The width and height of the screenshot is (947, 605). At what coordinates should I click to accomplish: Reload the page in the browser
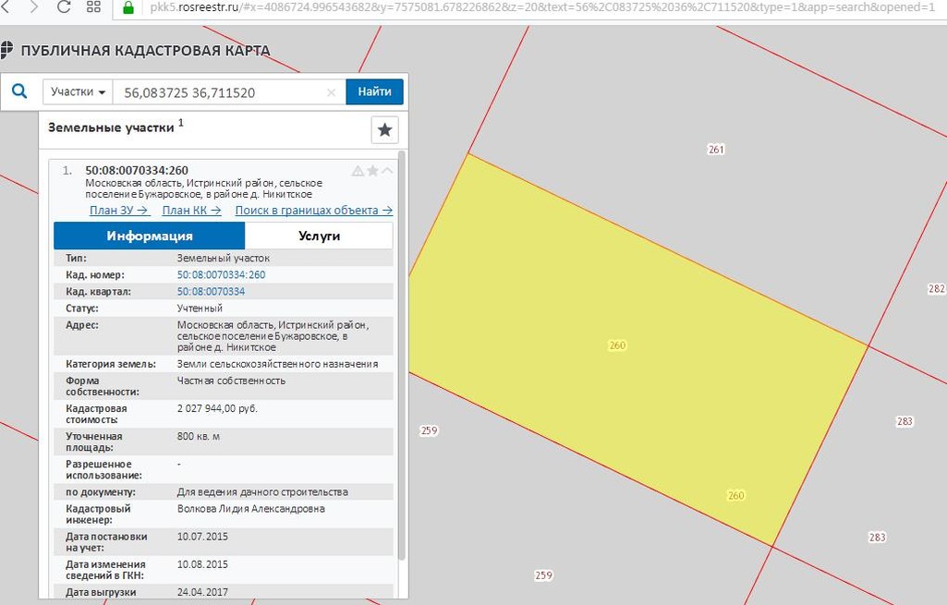[x=64, y=7]
